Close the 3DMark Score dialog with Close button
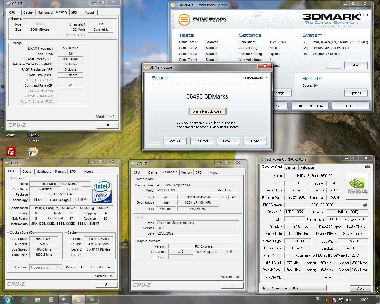 pos(255,141)
